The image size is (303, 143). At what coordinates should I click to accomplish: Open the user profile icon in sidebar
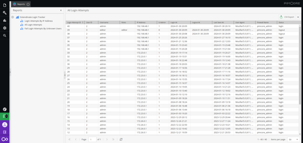point(5,124)
